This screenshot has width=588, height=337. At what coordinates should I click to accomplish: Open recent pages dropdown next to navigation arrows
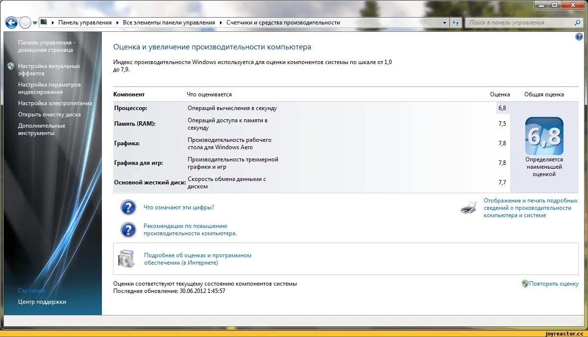click(x=35, y=23)
